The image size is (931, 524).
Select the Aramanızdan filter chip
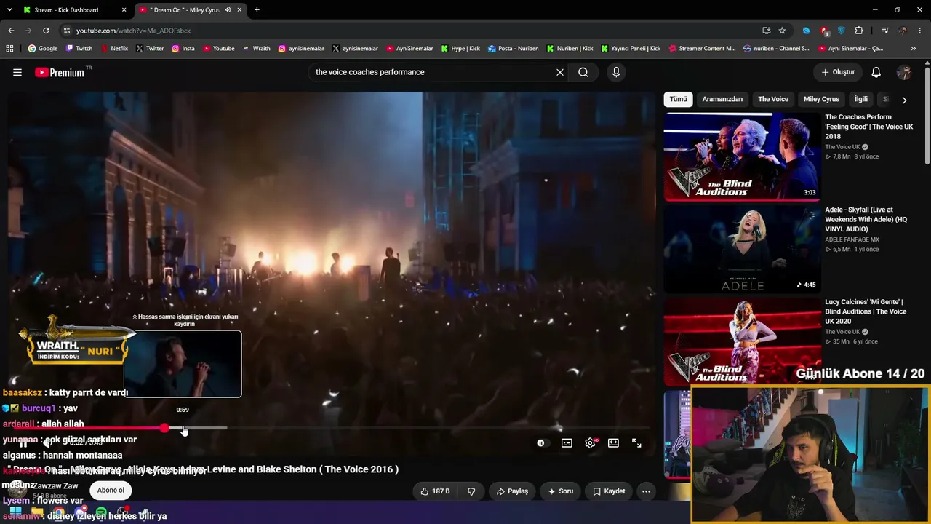pos(722,99)
